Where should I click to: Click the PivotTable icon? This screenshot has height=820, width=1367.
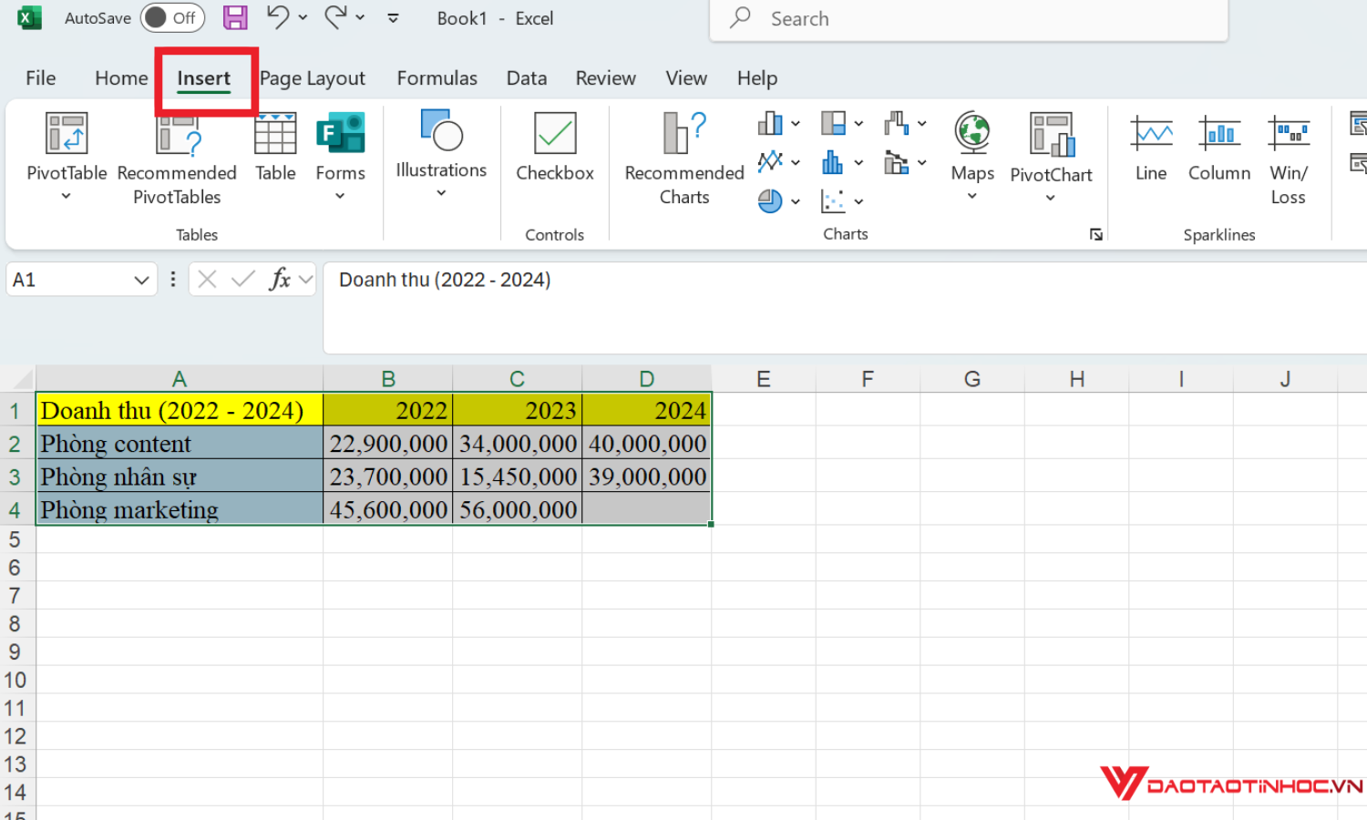pos(67,135)
